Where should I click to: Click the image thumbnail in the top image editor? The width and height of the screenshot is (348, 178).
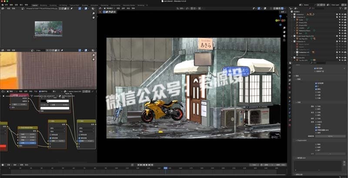point(48,29)
